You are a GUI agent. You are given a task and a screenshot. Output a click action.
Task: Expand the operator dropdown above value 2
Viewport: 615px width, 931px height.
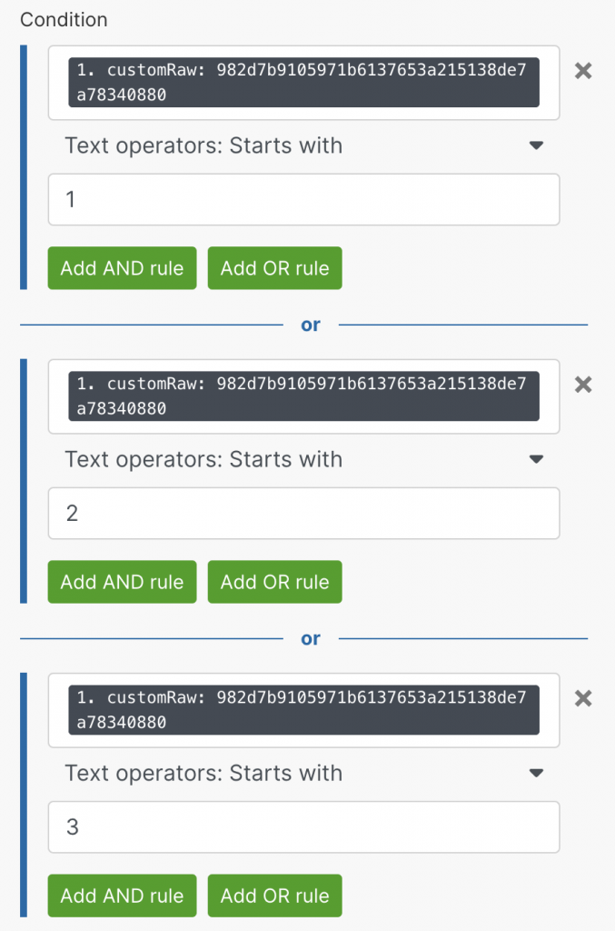click(x=303, y=459)
